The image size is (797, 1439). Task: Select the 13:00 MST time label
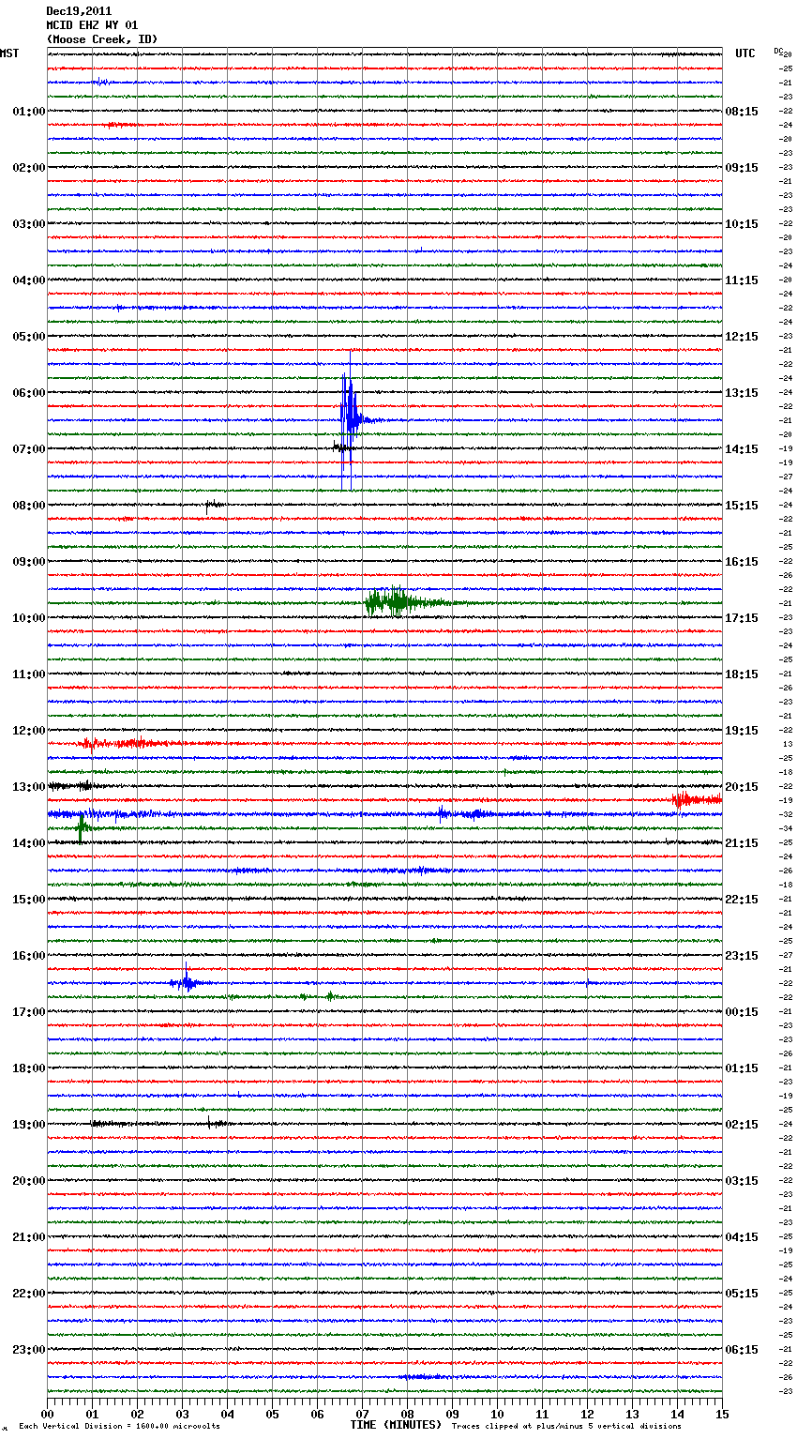[29, 787]
